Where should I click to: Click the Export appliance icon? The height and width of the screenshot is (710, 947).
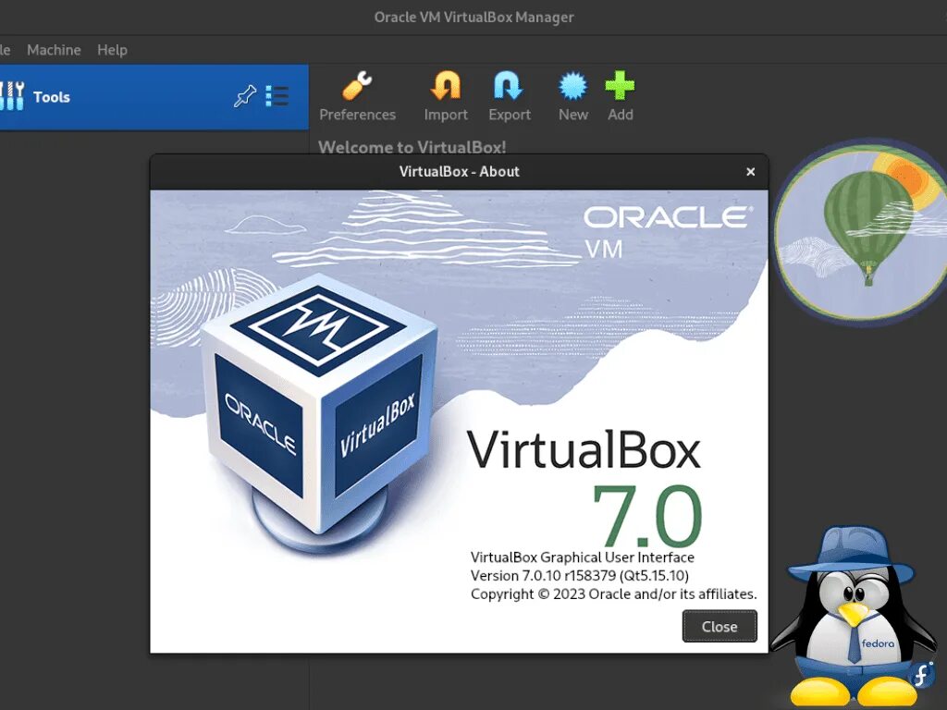(509, 86)
